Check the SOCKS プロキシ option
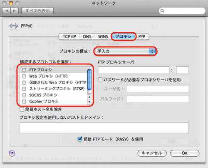Screen dimensions: 208x168 (x=24, y=95)
